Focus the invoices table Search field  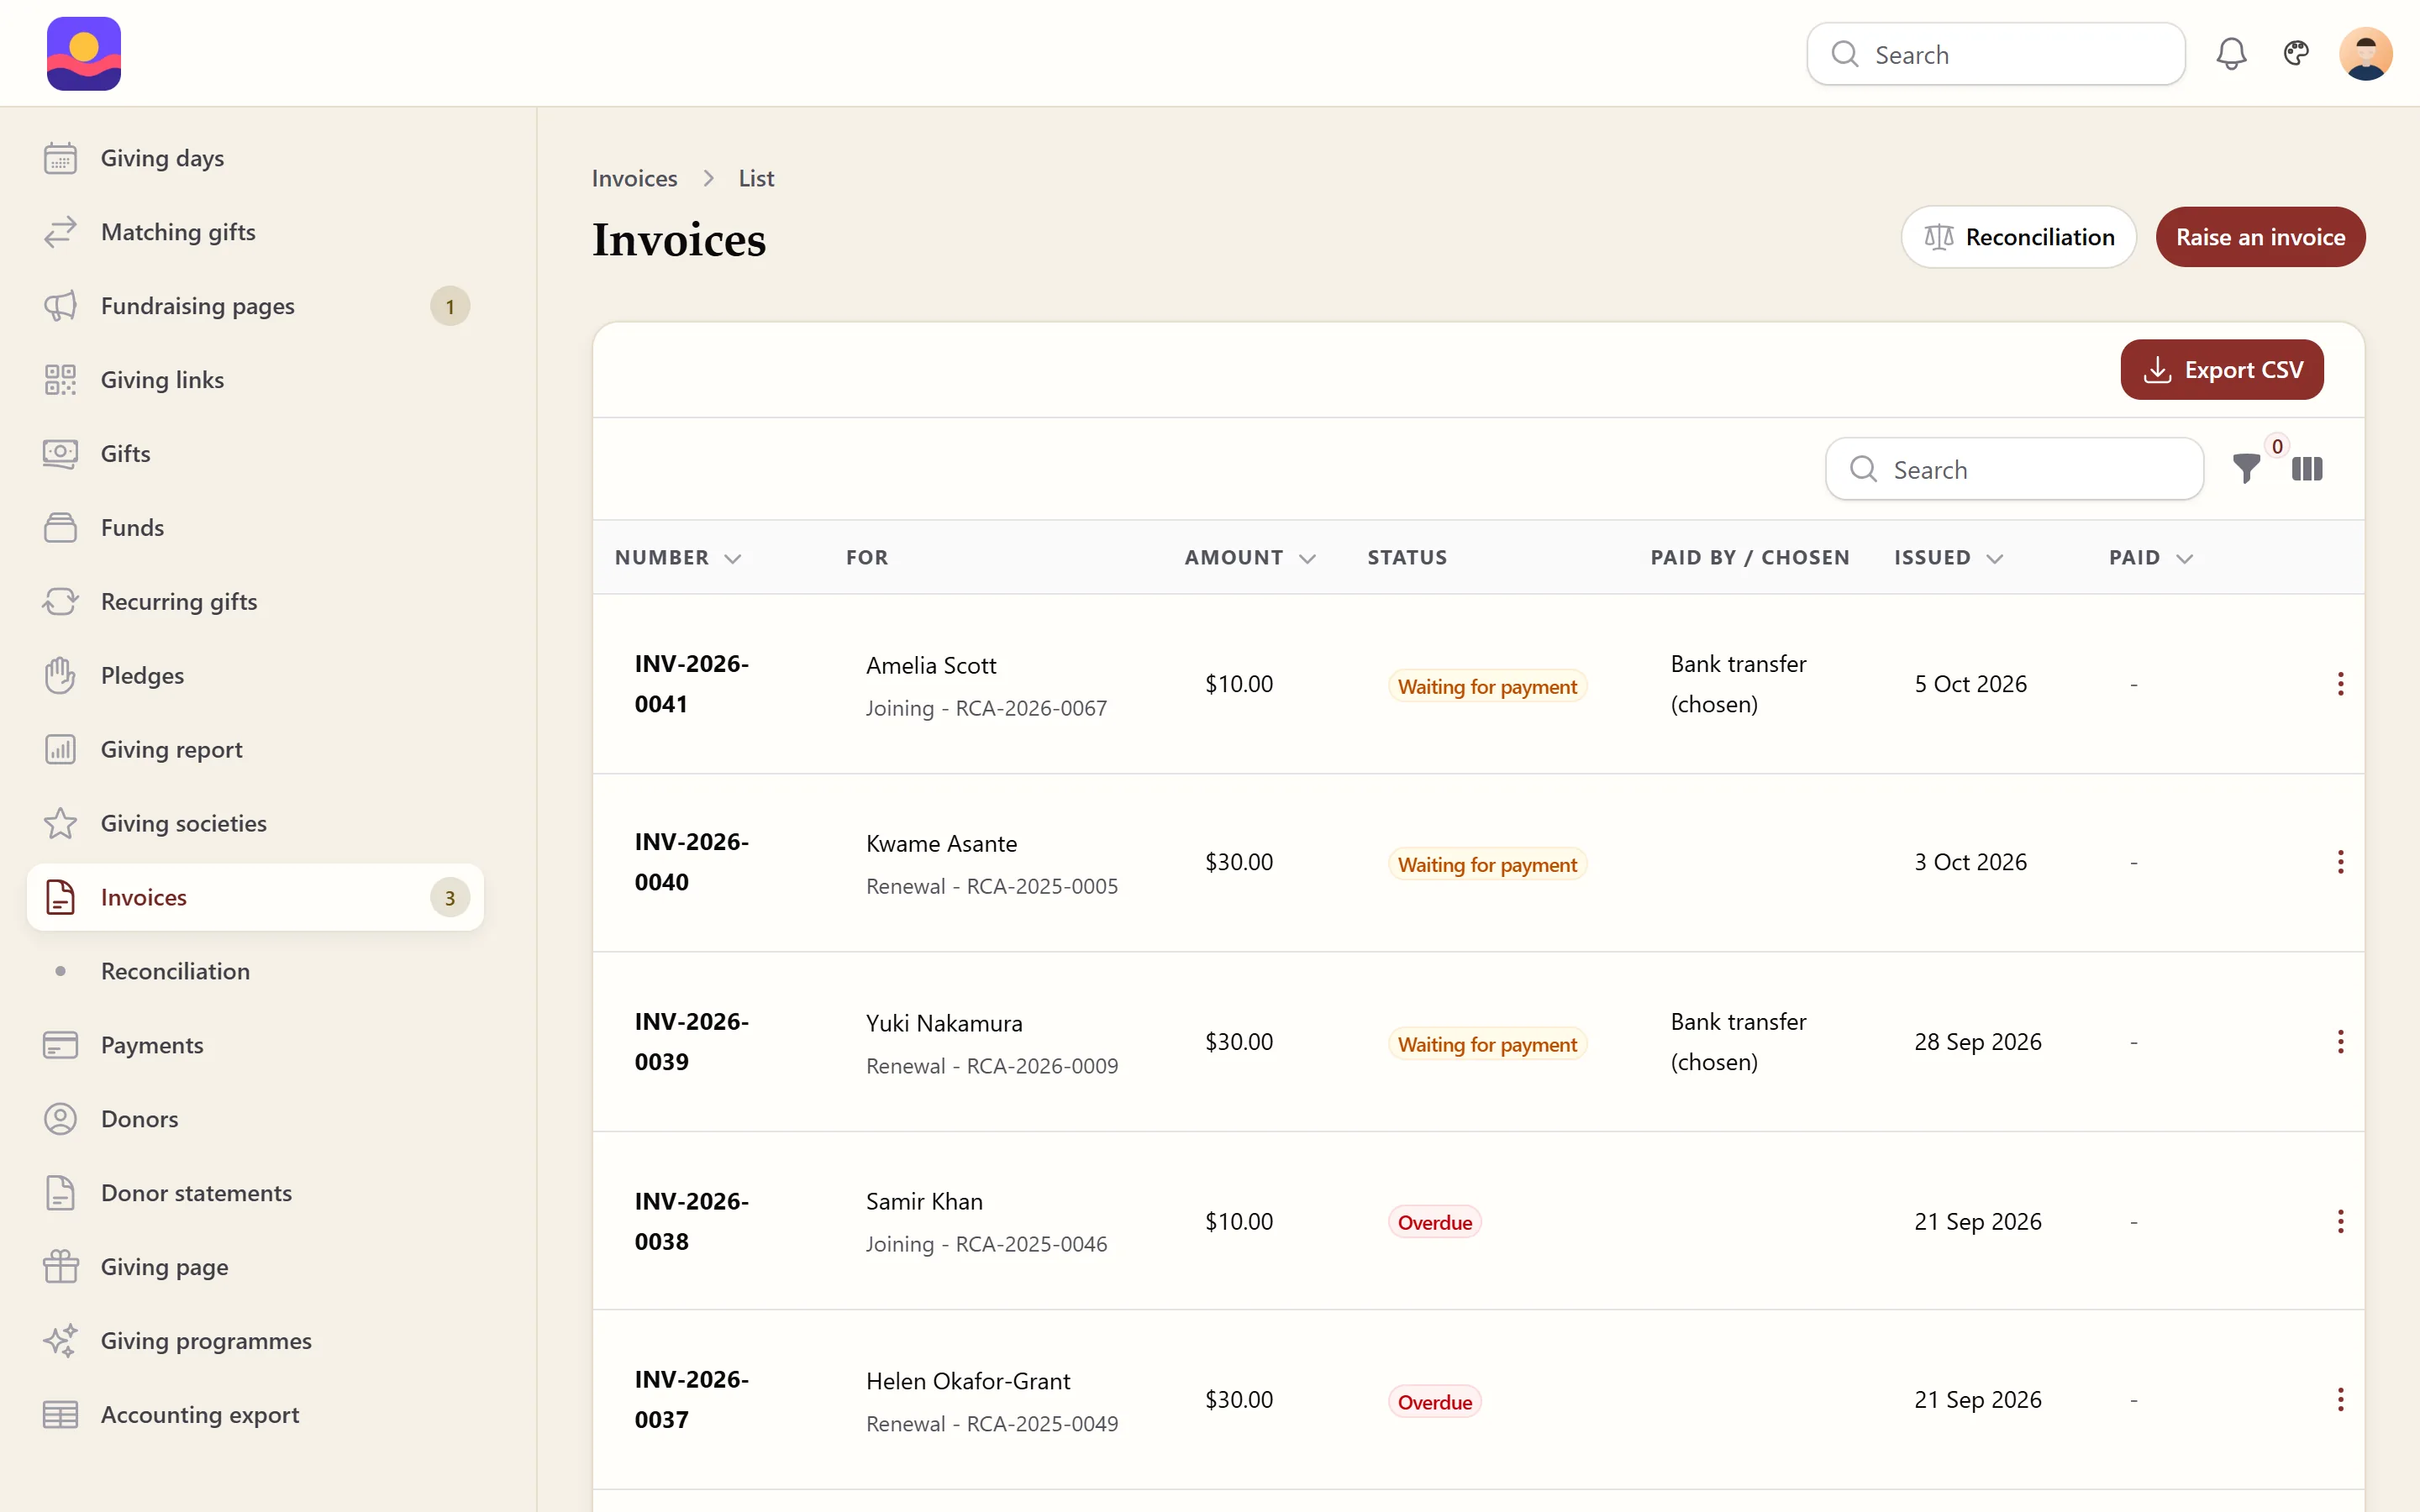pyautogui.click(x=2014, y=469)
